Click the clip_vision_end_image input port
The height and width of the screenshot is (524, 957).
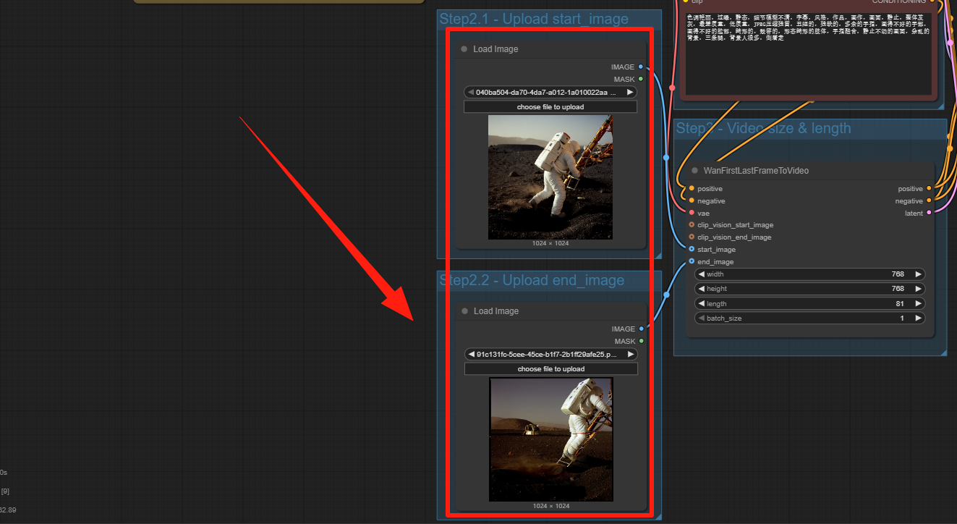(x=692, y=237)
